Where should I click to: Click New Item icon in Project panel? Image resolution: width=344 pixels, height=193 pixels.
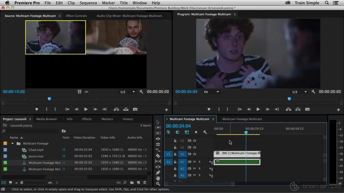[x=138, y=183]
